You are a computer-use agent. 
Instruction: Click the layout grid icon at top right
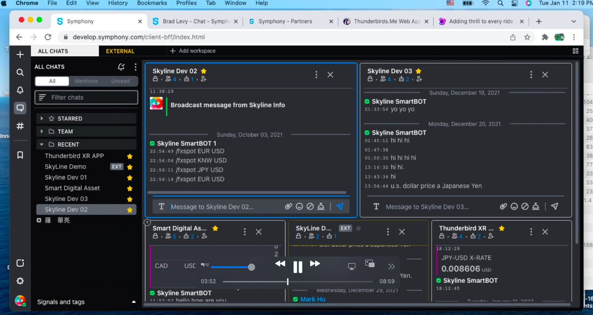click(x=576, y=51)
